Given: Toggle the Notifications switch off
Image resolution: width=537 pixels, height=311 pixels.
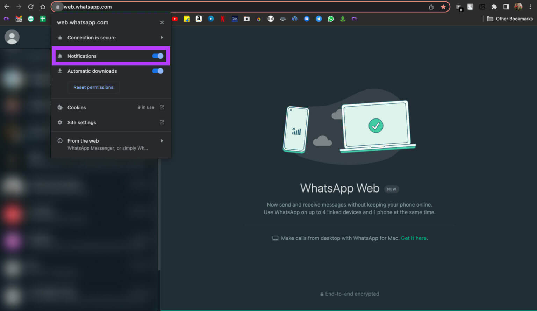Looking at the screenshot, I should click(158, 56).
